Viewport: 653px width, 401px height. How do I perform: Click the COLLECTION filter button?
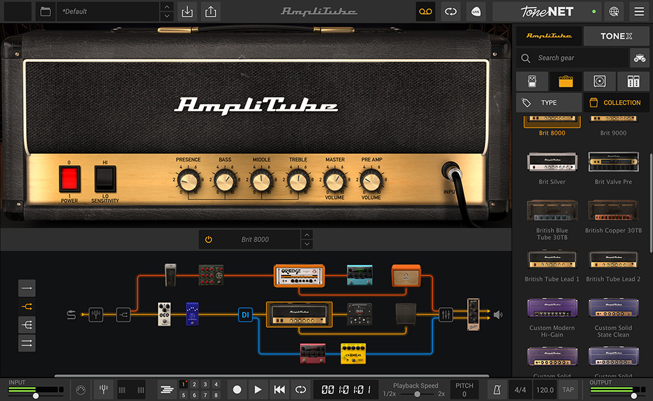pyautogui.click(x=616, y=102)
